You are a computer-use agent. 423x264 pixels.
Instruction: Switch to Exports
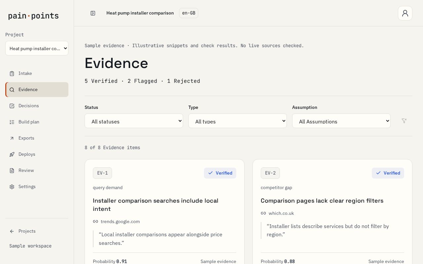tap(37, 138)
